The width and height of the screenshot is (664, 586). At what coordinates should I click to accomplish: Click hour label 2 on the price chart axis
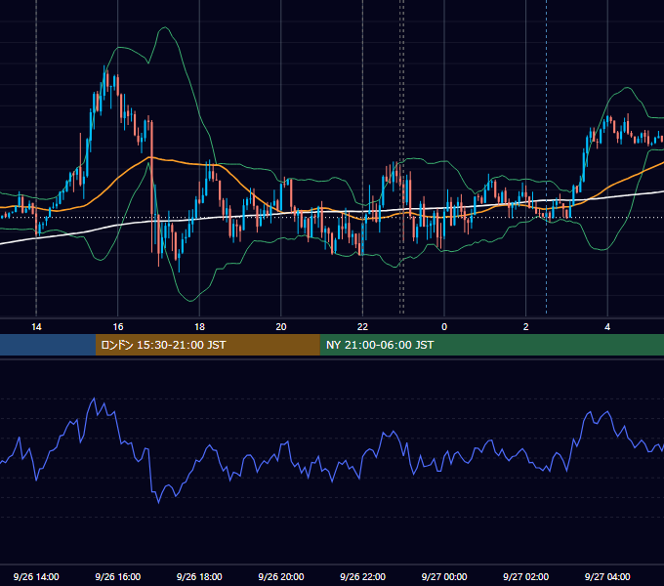(526, 326)
